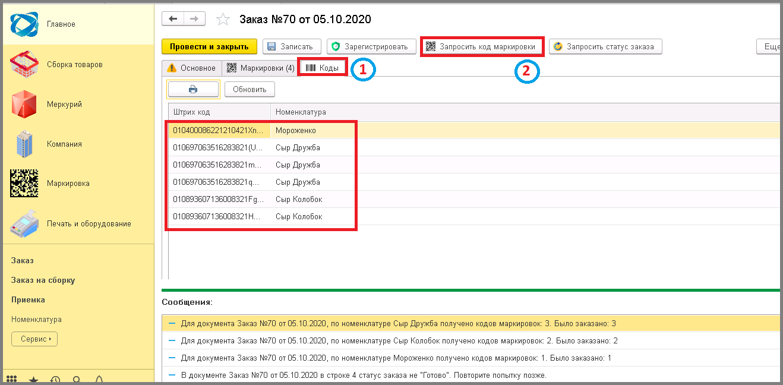
Task: Add Заказ №70 to favorites star
Action: click(x=223, y=20)
